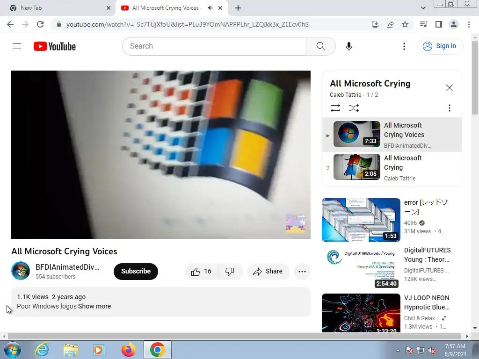Click the vertical page scrollbar
The image size is (479, 359).
click(x=475, y=78)
